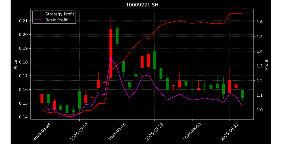
Task: Click the magenta Basic Profit peak point
Action: point(111,57)
